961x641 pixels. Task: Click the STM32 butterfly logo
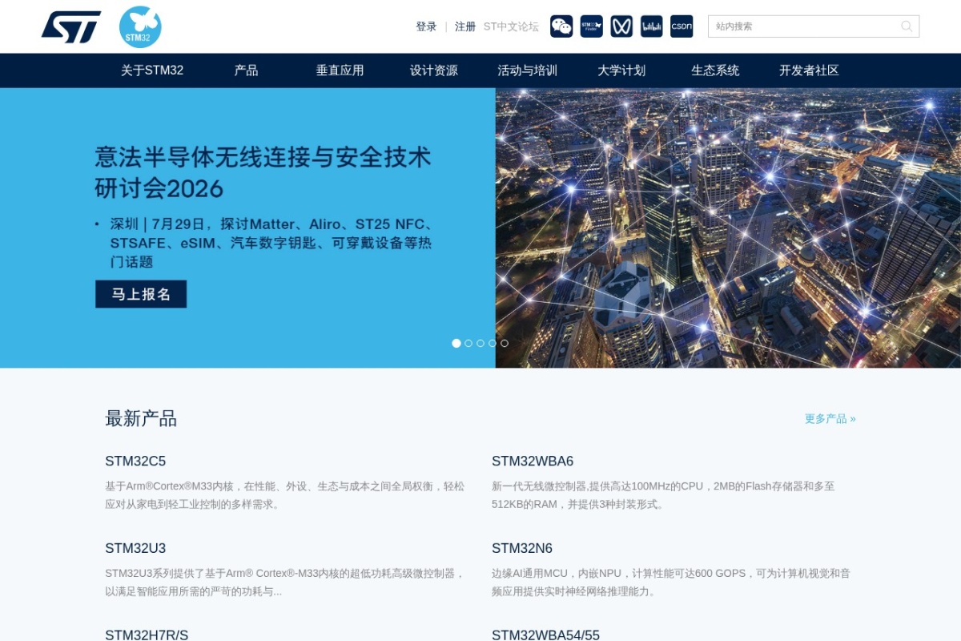[x=140, y=26]
